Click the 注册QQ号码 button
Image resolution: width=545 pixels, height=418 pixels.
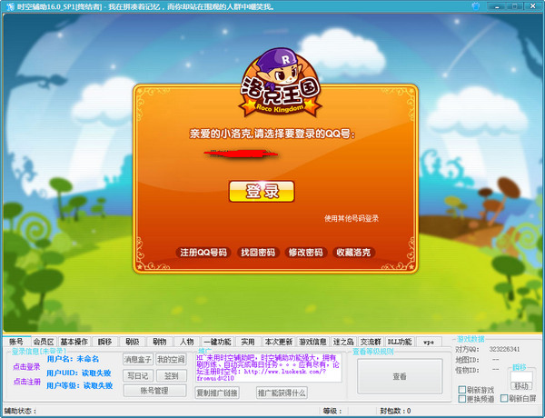pos(203,253)
